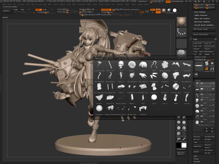Screen dimensions: 219x164
Task: Select the white sphere material in top shelf
Action: click(175, 10)
